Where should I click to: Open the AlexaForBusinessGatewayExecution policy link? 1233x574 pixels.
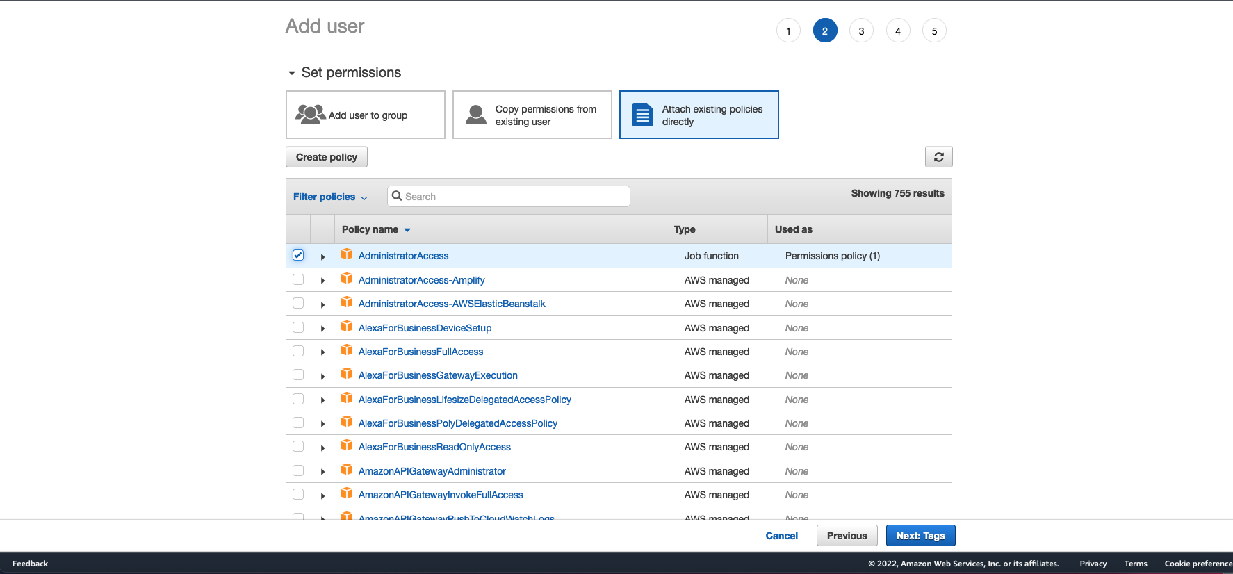[438, 375]
